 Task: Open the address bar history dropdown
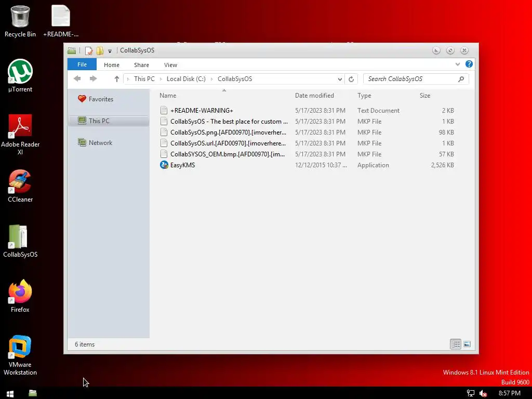pos(340,79)
